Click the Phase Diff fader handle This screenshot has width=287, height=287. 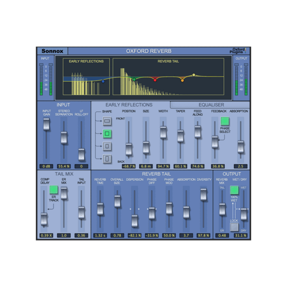(x=152, y=213)
